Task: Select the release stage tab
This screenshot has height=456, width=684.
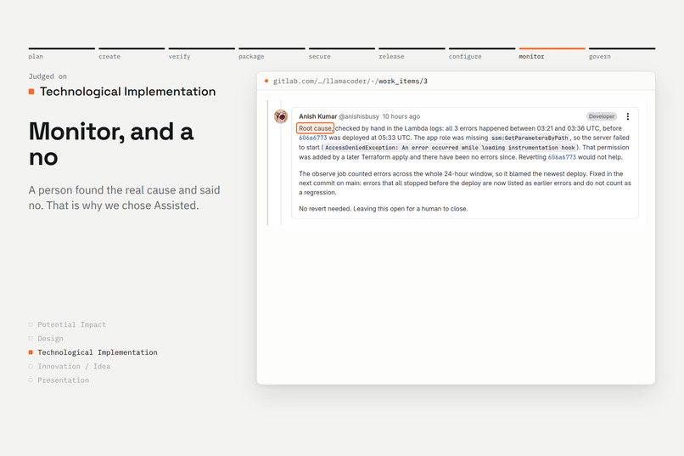Action: point(412,53)
